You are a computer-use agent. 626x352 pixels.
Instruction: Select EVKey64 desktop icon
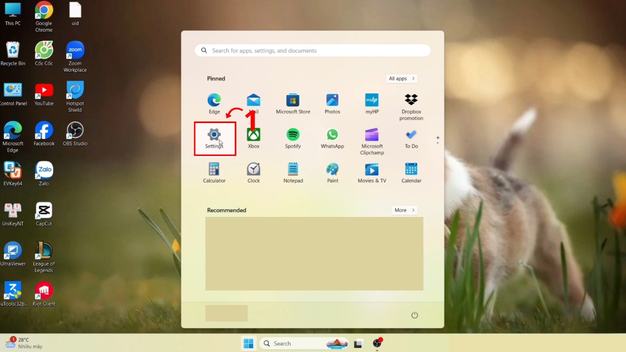(13, 174)
